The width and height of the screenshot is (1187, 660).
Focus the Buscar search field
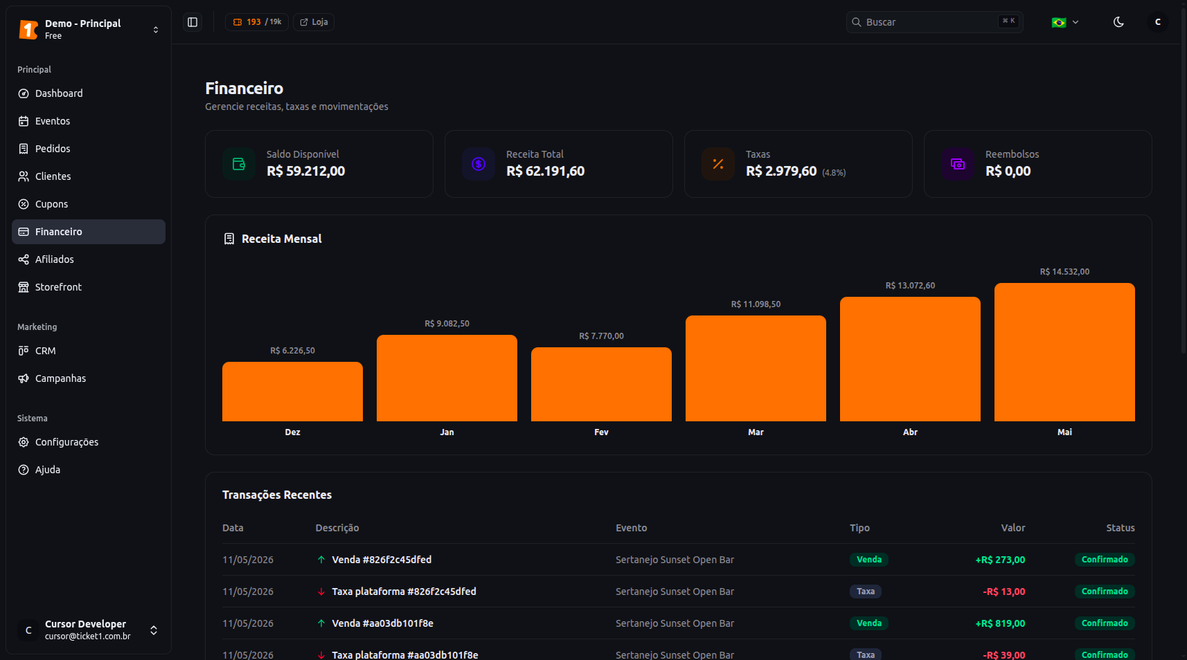coord(934,22)
